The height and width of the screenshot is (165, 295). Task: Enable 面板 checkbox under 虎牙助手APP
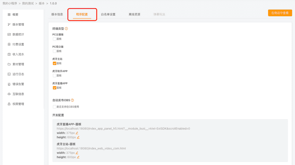click(55, 76)
